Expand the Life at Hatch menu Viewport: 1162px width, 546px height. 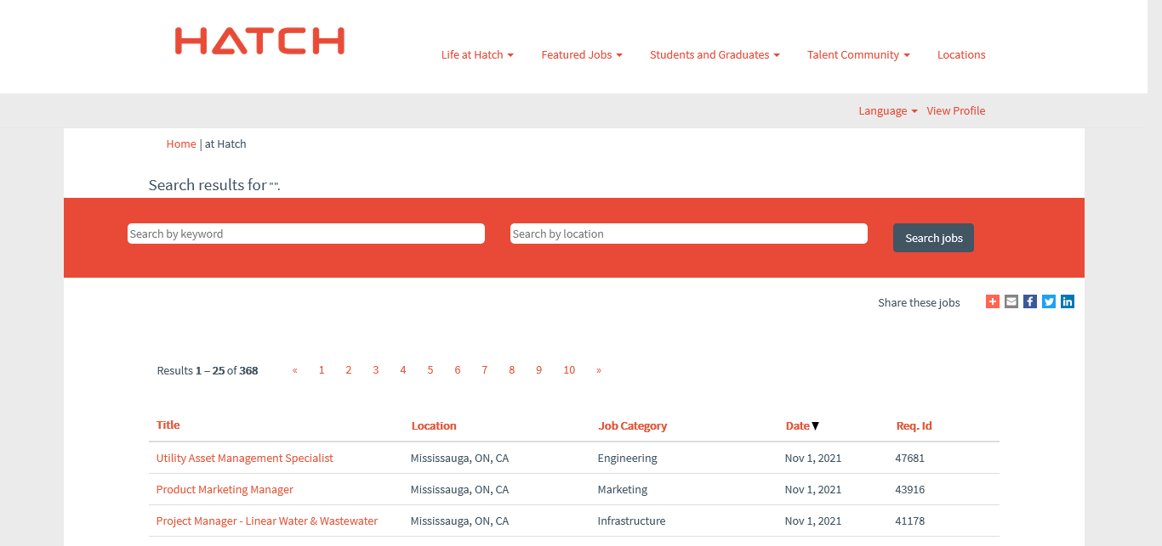477,55
